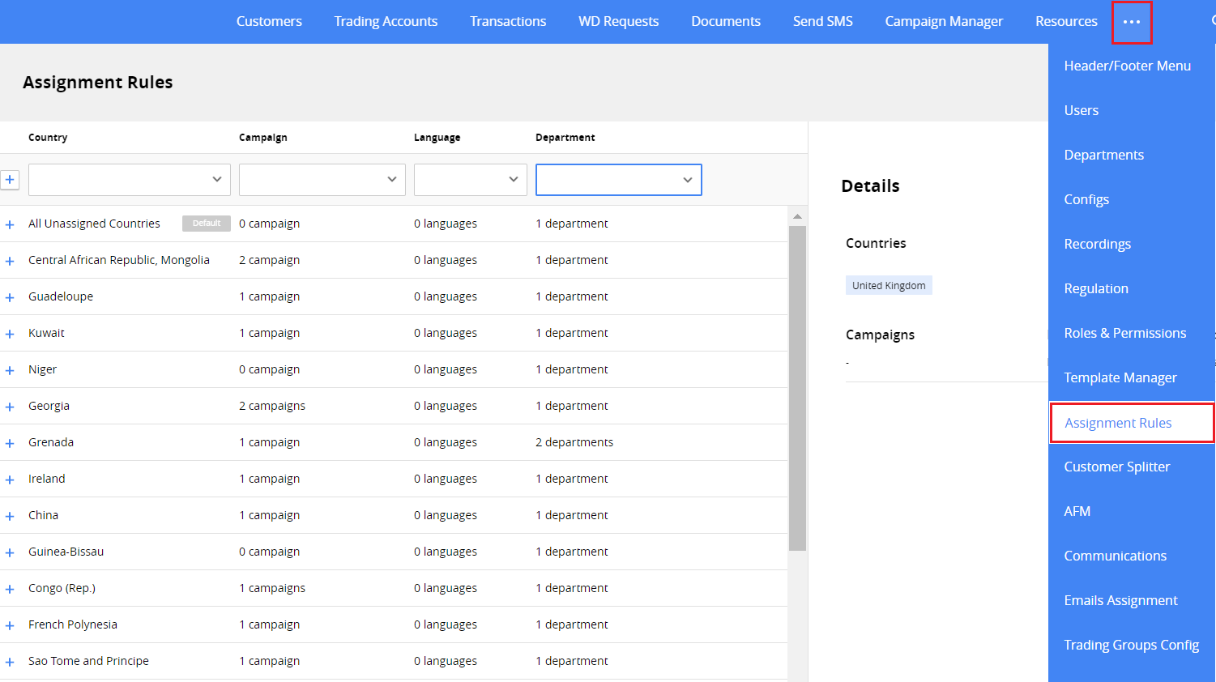Open the Campaign filter dropdown
The width and height of the screenshot is (1216, 682).
322,179
